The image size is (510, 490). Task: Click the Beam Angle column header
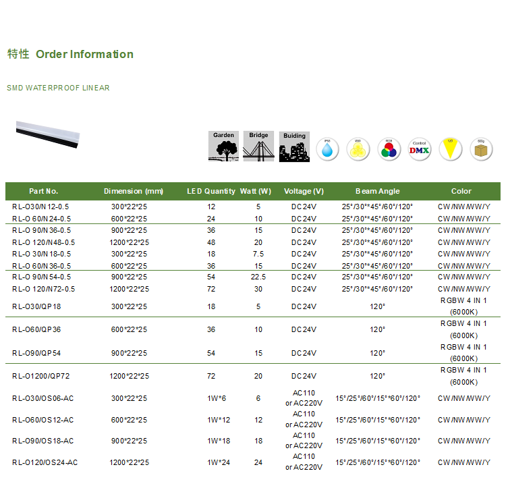tap(377, 191)
